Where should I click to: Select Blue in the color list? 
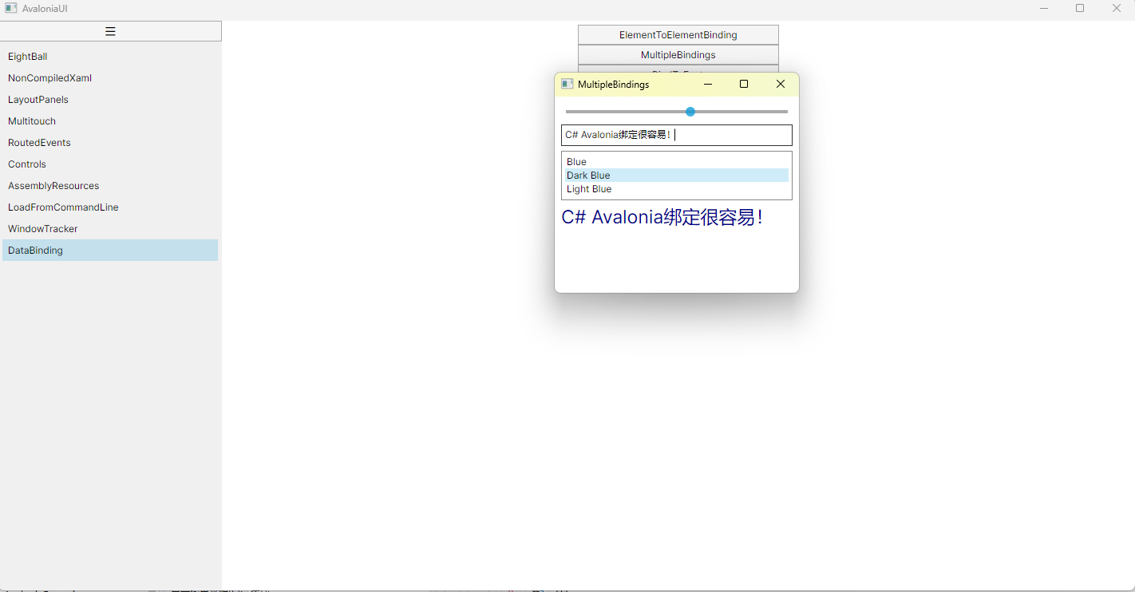[x=677, y=162]
